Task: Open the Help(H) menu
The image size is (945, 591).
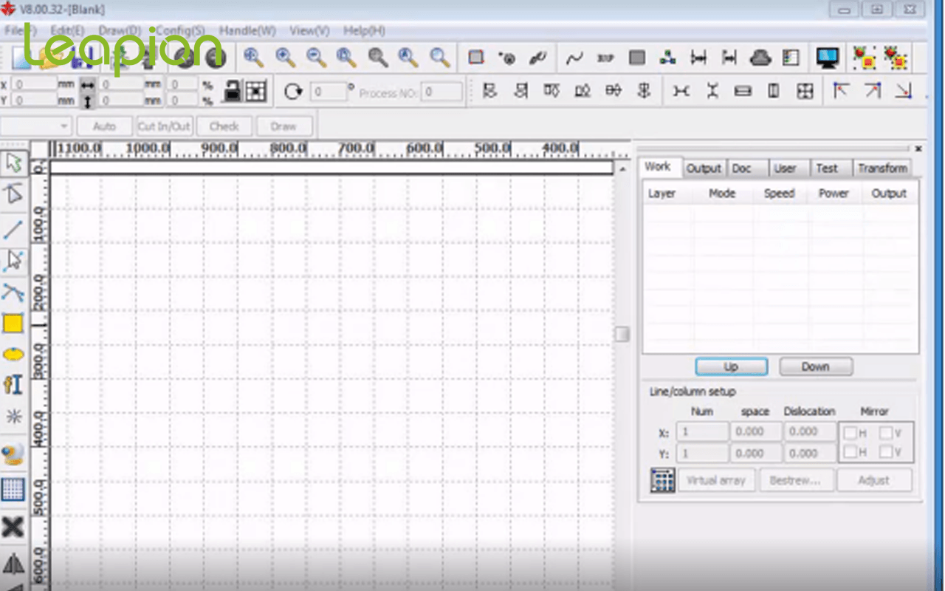Action: [364, 31]
